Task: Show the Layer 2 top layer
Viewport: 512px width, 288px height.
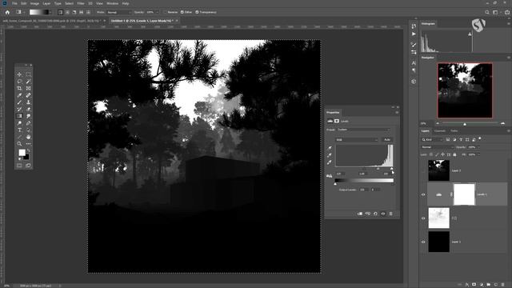Action: click(423, 170)
